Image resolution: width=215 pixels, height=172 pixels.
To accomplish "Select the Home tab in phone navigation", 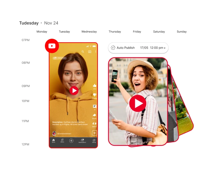I will tap(54, 141).
